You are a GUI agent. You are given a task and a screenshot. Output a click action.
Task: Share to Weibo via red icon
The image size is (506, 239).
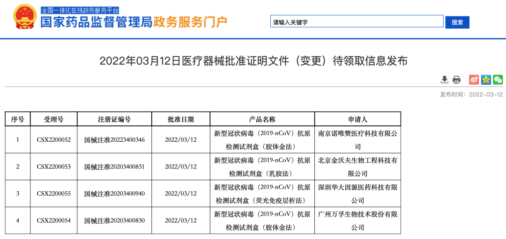pyautogui.click(x=474, y=80)
